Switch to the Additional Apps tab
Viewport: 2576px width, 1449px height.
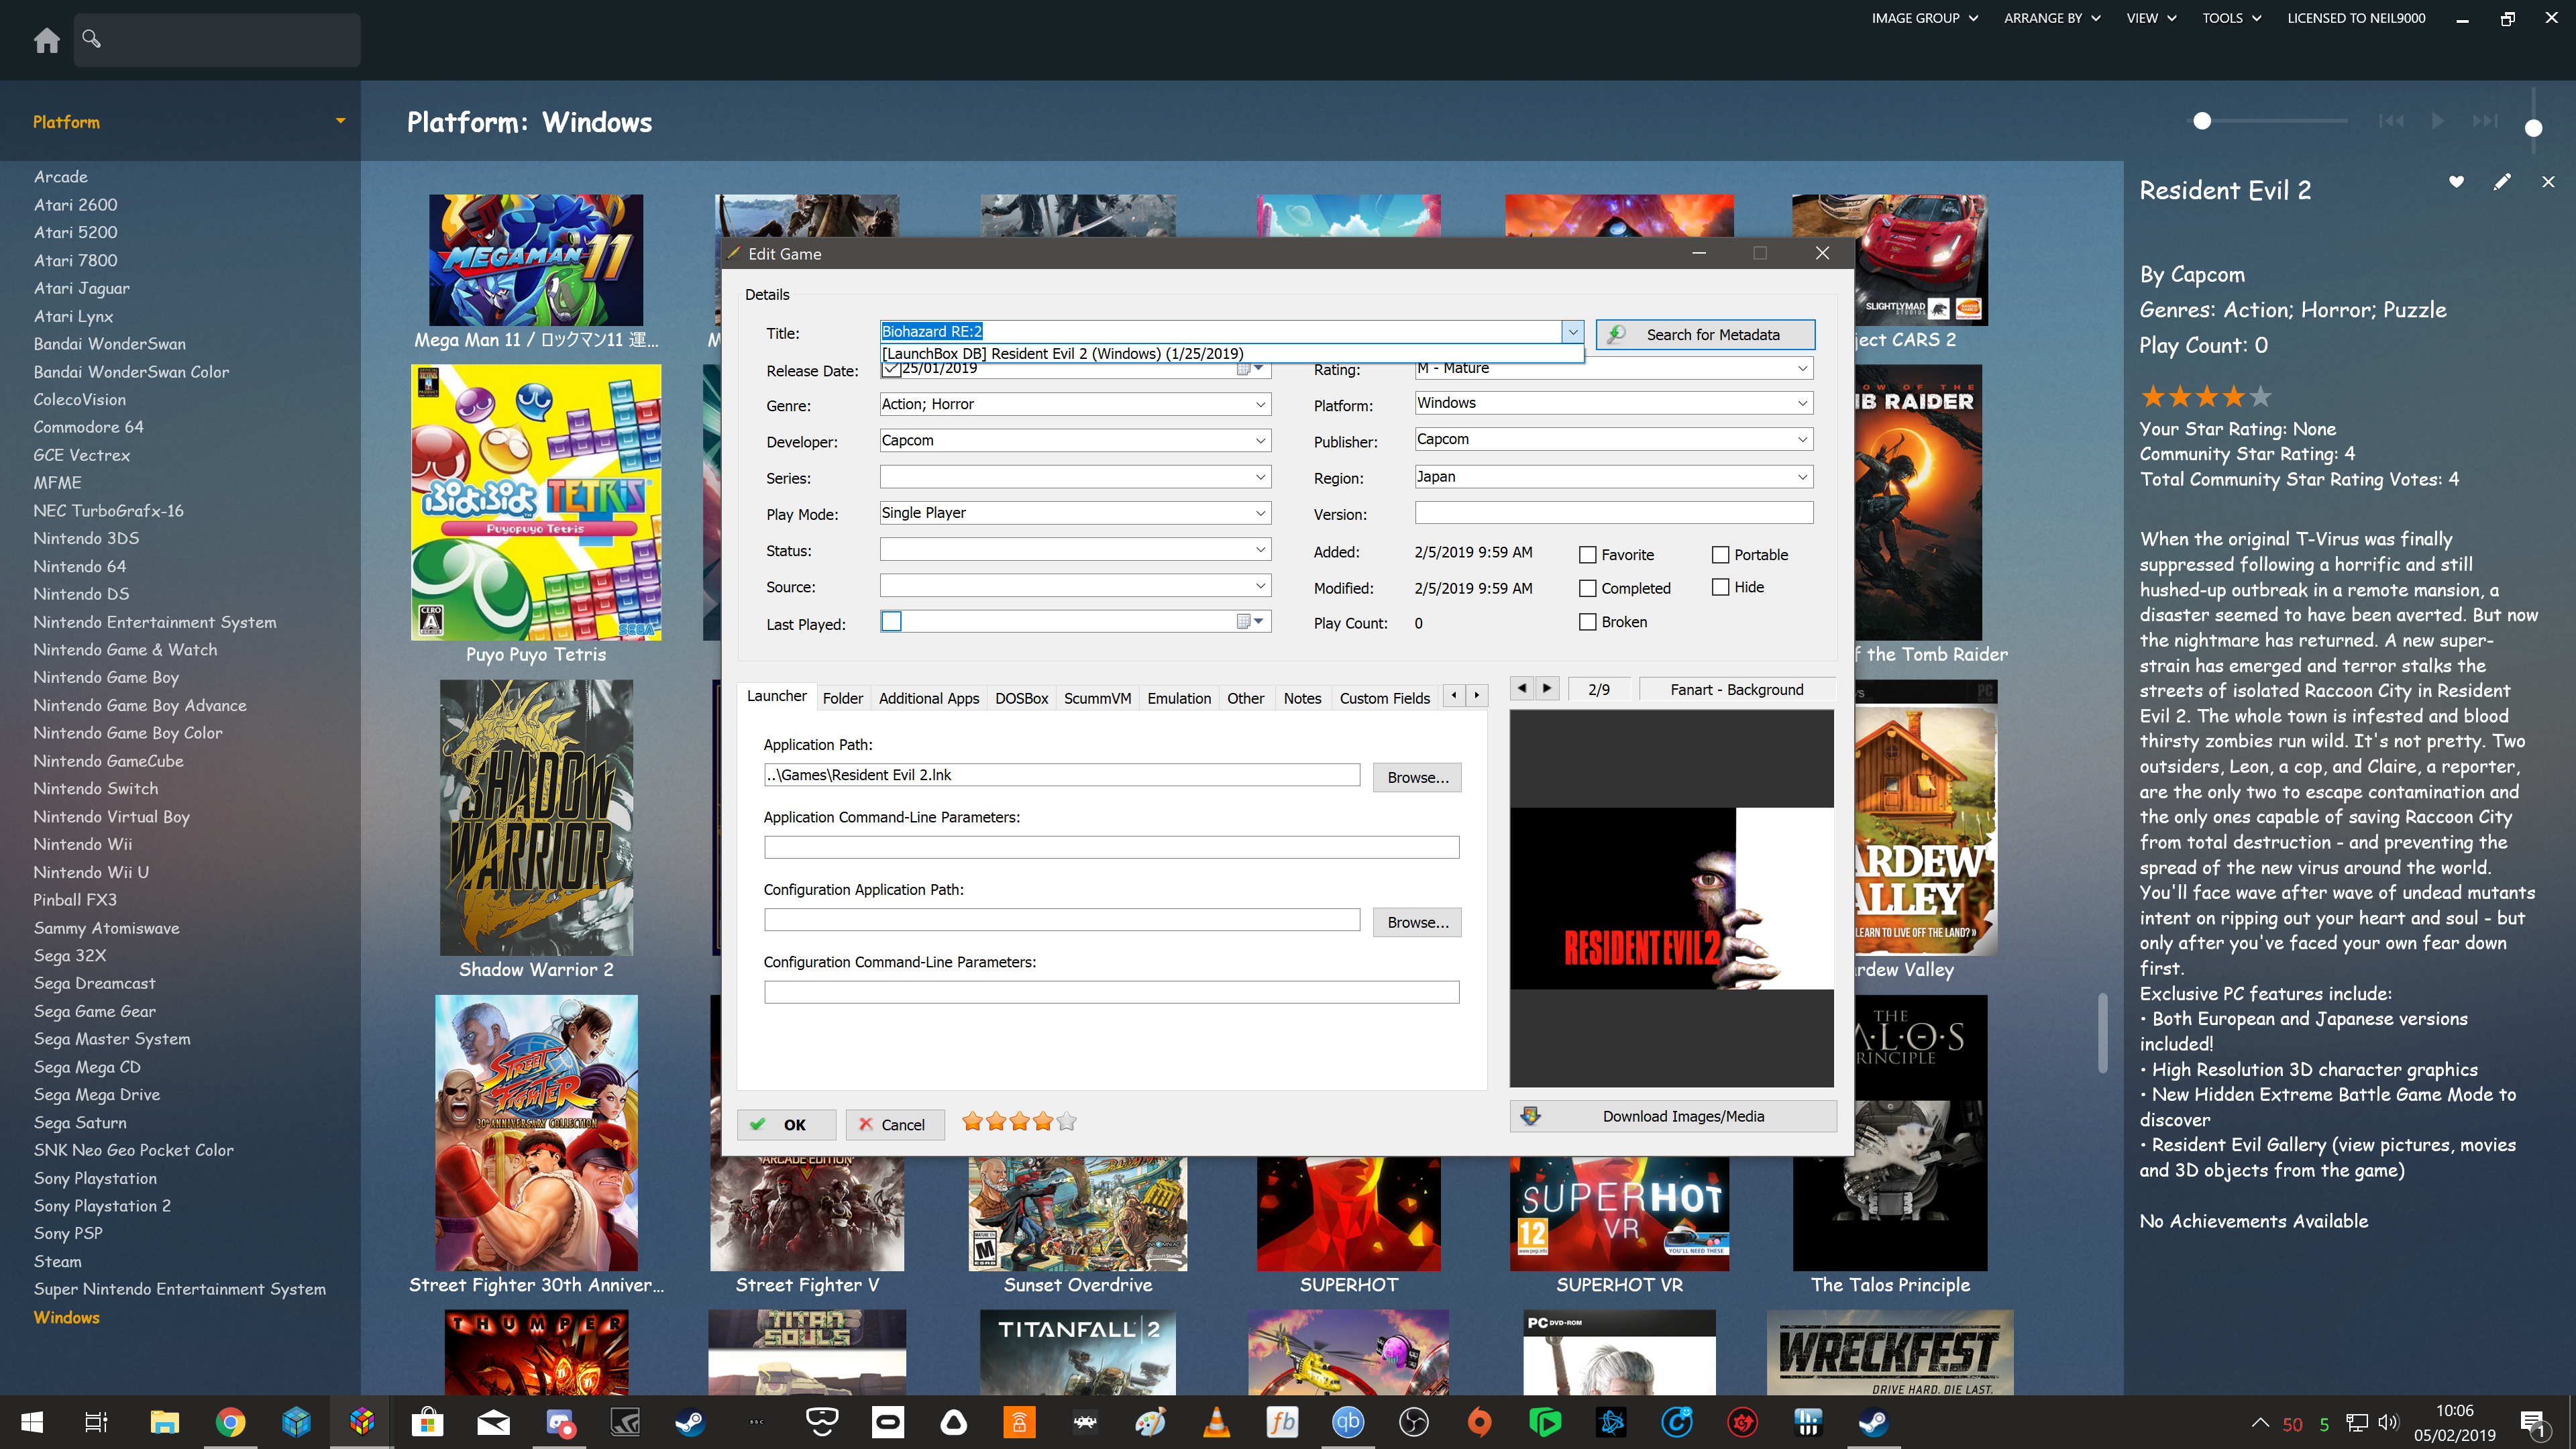(x=928, y=698)
